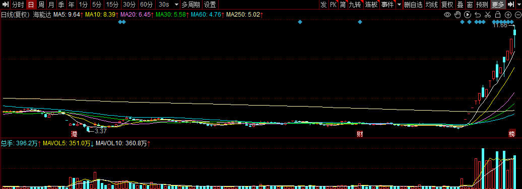Click the 港 event marker

(74, 134)
